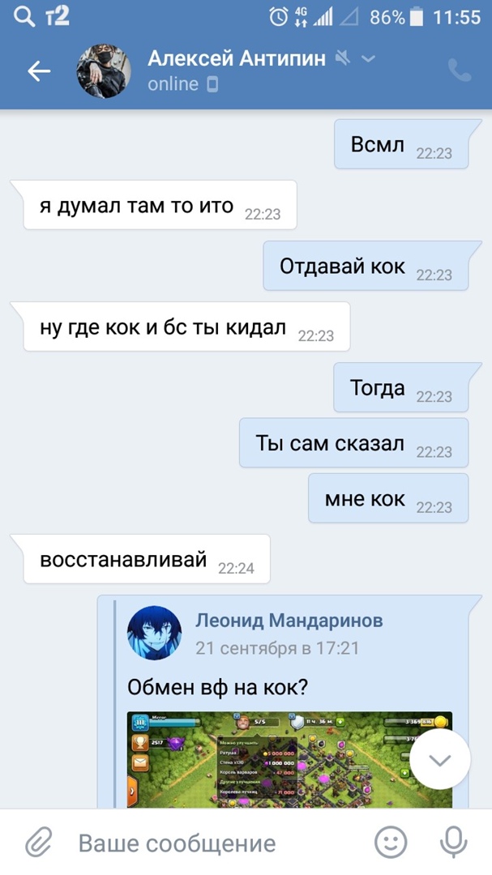Viewport: 492px width, 875px height.
Task: Open Алексей Антипин's profile avatar
Action: point(104,71)
